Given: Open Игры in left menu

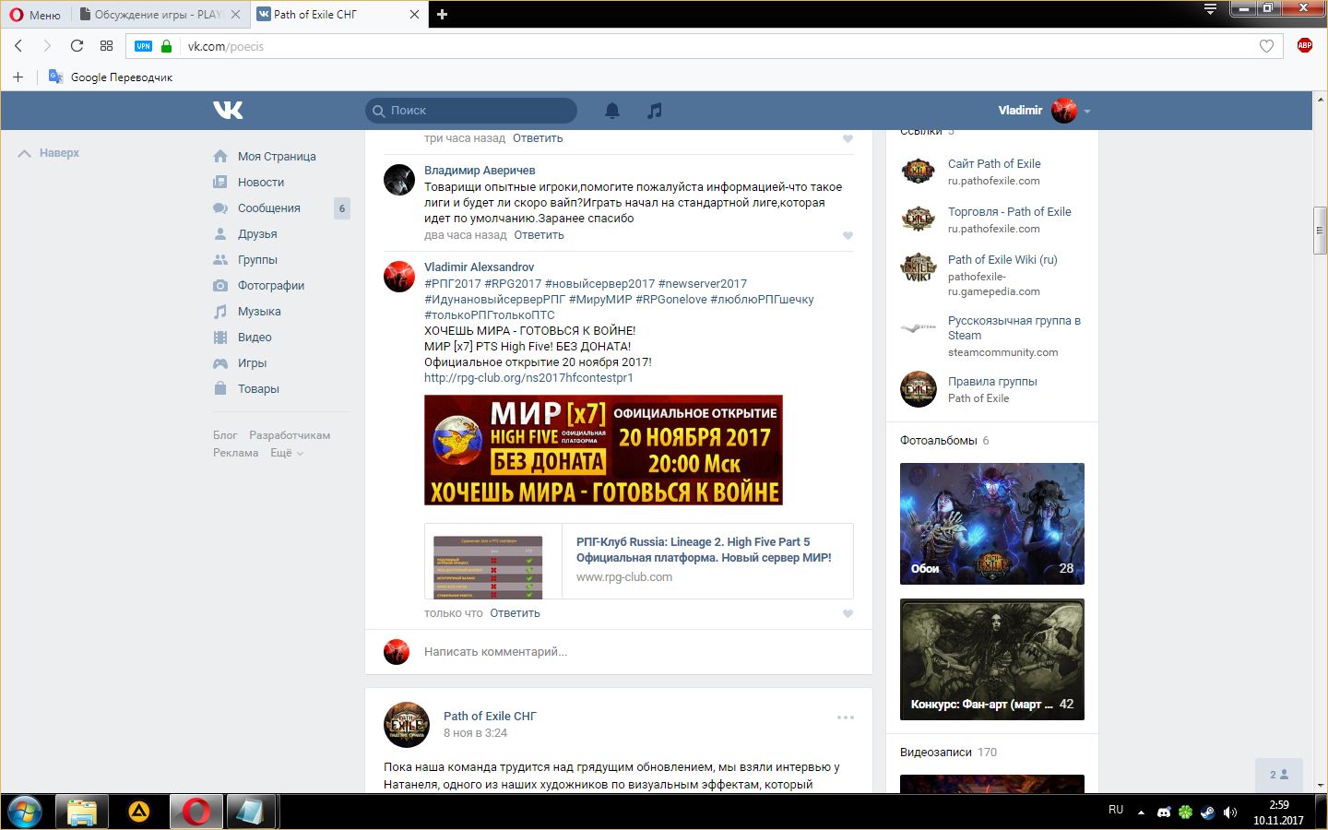Looking at the screenshot, I should [252, 363].
